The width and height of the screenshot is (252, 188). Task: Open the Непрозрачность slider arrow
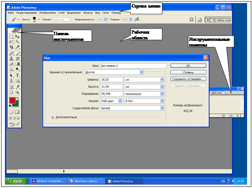point(106,19)
